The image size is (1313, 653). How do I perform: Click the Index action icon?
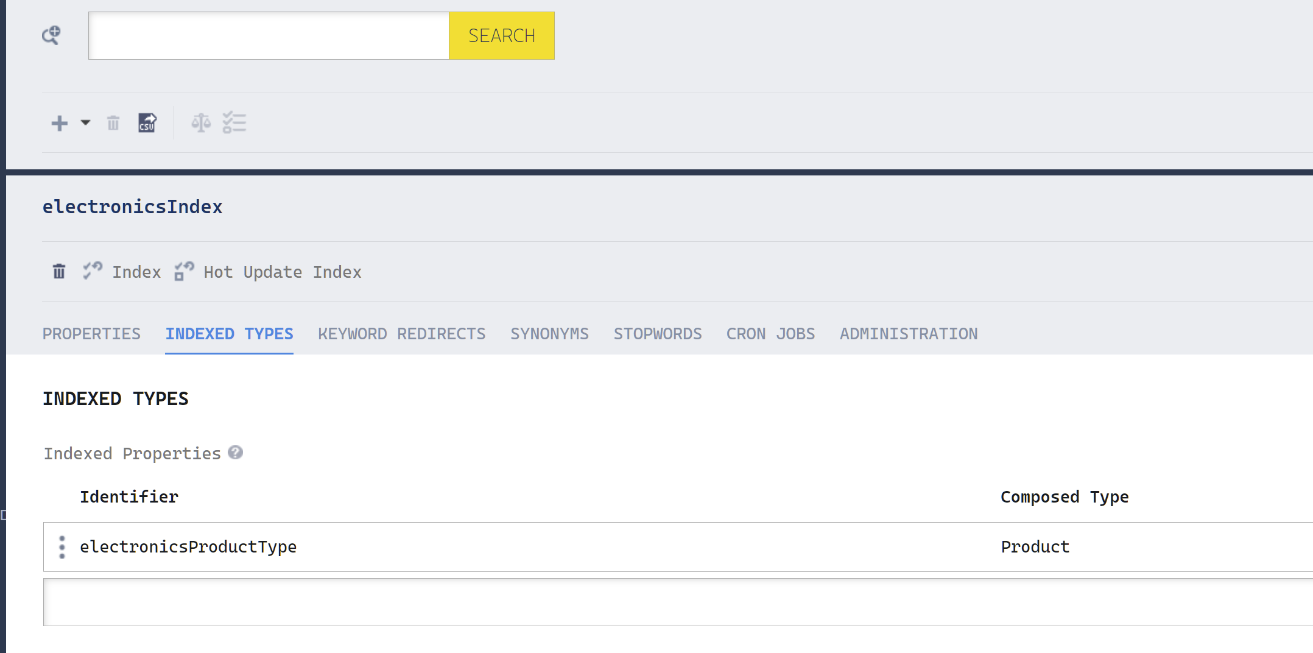93,270
